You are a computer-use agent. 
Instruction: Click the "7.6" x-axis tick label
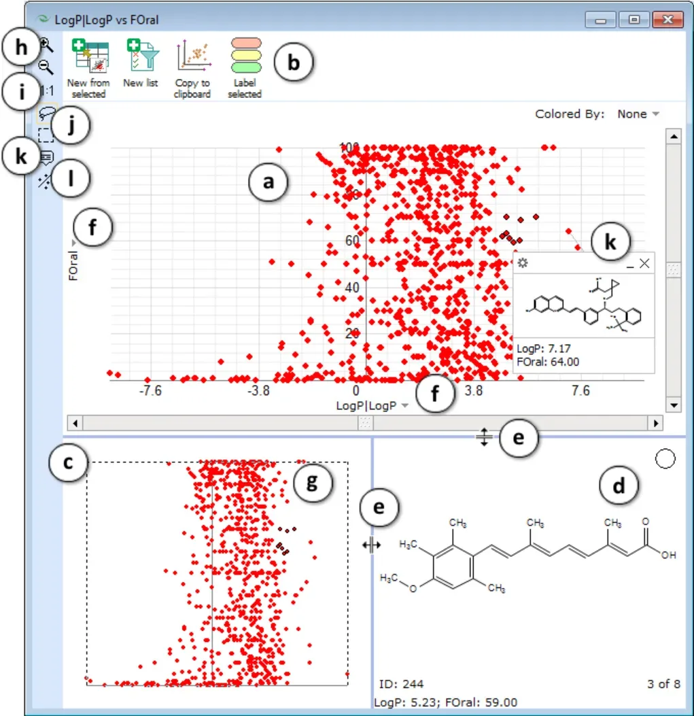tap(580, 390)
